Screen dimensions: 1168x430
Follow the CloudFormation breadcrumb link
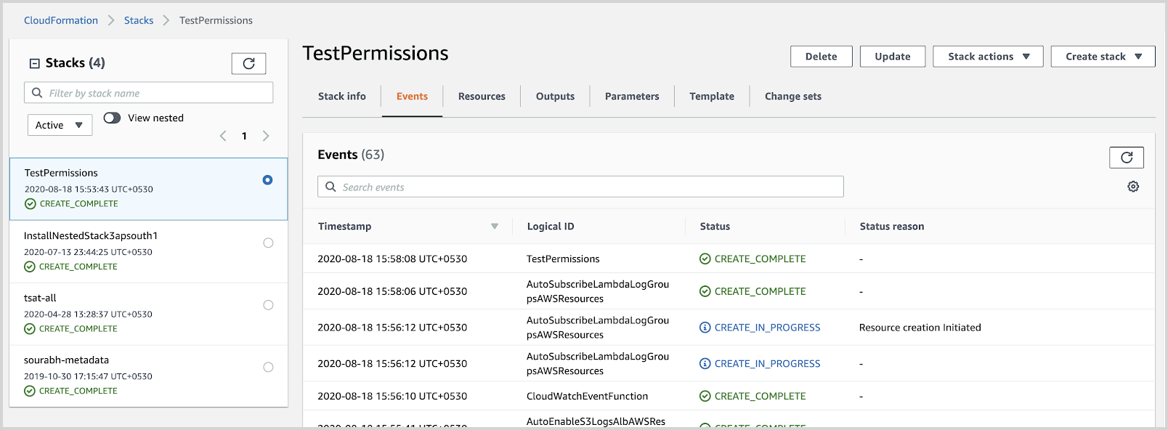(61, 20)
